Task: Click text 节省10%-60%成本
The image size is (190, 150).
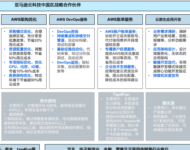Action: pos(24,71)
